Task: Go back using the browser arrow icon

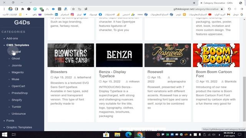Action: coord(241,9)
